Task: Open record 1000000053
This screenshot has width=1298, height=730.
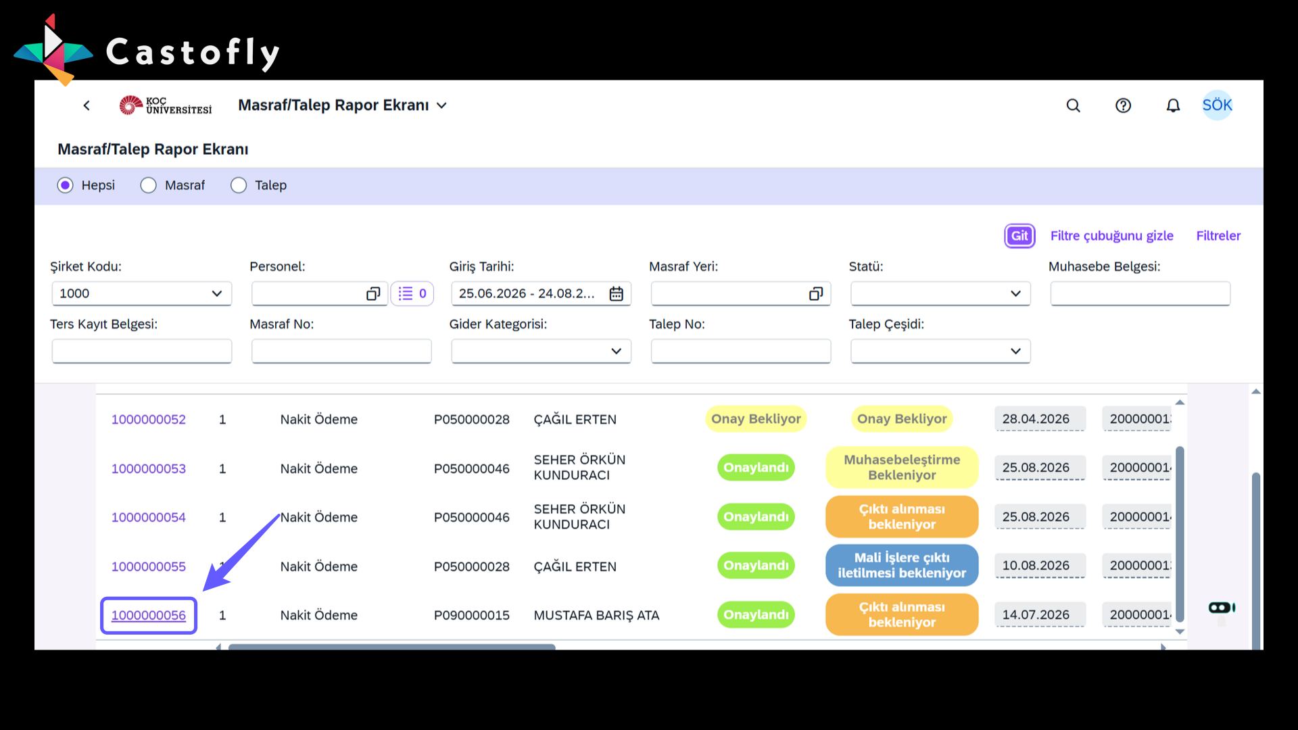Action: (149, 468)
